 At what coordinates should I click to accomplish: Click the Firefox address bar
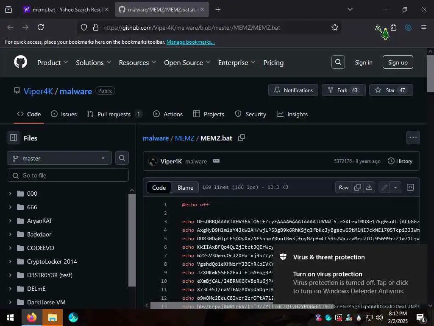[x=209, y=28]
